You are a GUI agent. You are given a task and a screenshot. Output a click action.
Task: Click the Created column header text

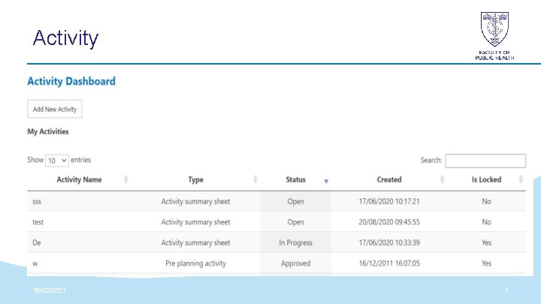click(389, 179)
